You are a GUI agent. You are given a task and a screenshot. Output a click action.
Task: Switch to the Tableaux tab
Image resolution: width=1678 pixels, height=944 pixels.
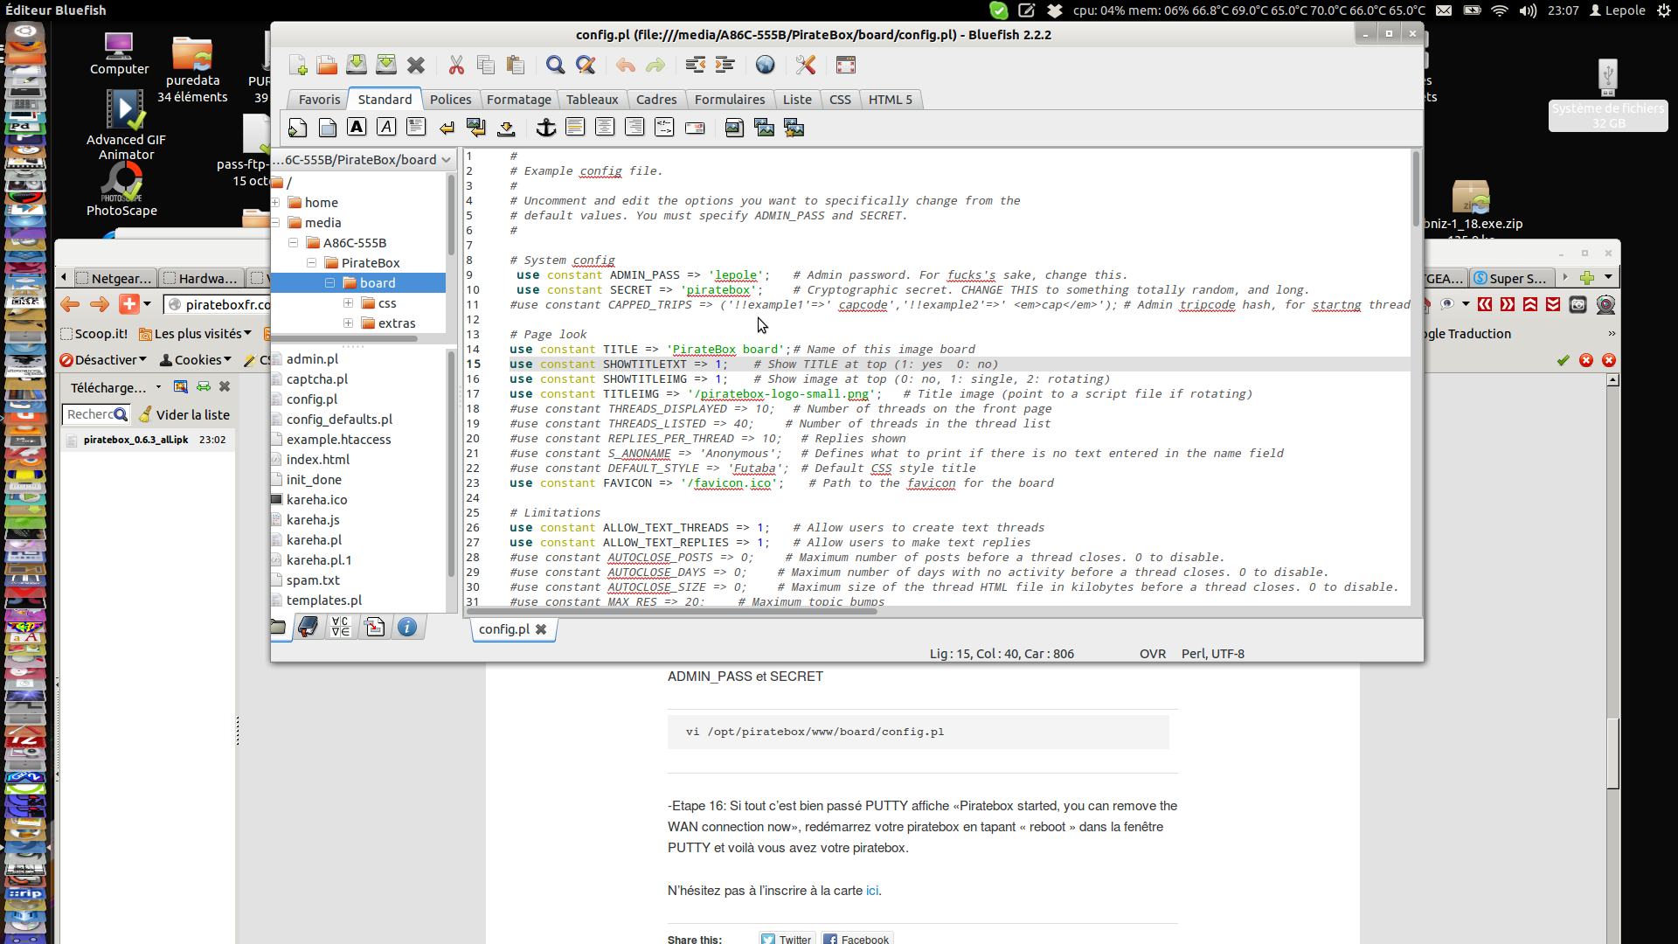pos(592,100)
